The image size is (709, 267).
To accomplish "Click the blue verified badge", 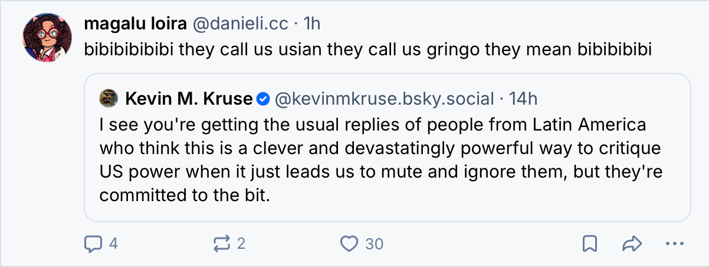I will [x=264, y=99].
